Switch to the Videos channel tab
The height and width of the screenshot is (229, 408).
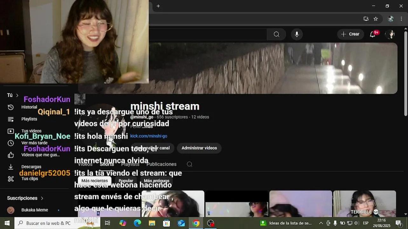click(x=85, y=164)
